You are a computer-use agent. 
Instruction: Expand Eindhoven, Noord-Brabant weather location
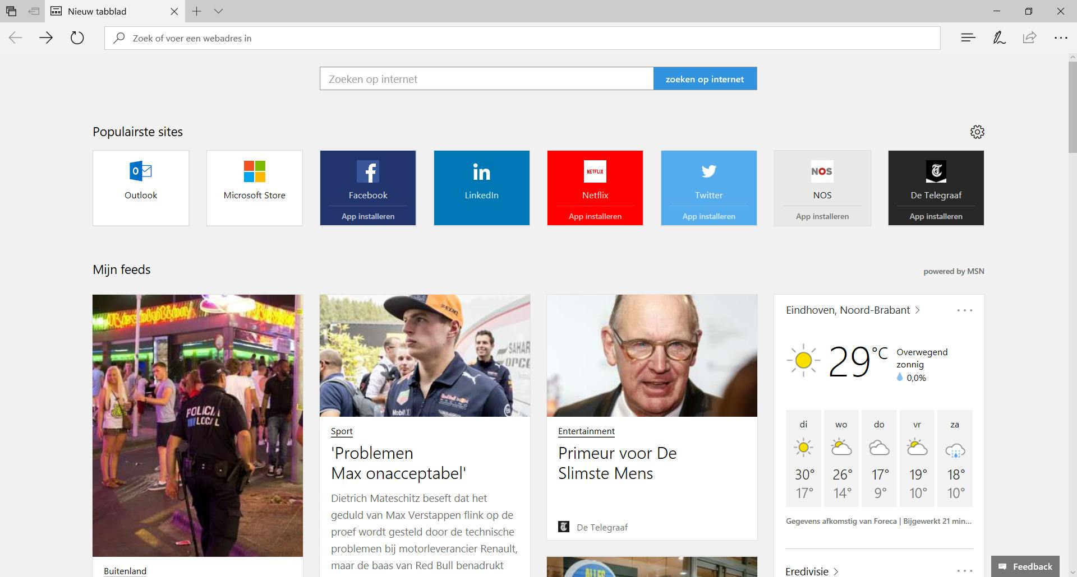[x=853, y=310]
